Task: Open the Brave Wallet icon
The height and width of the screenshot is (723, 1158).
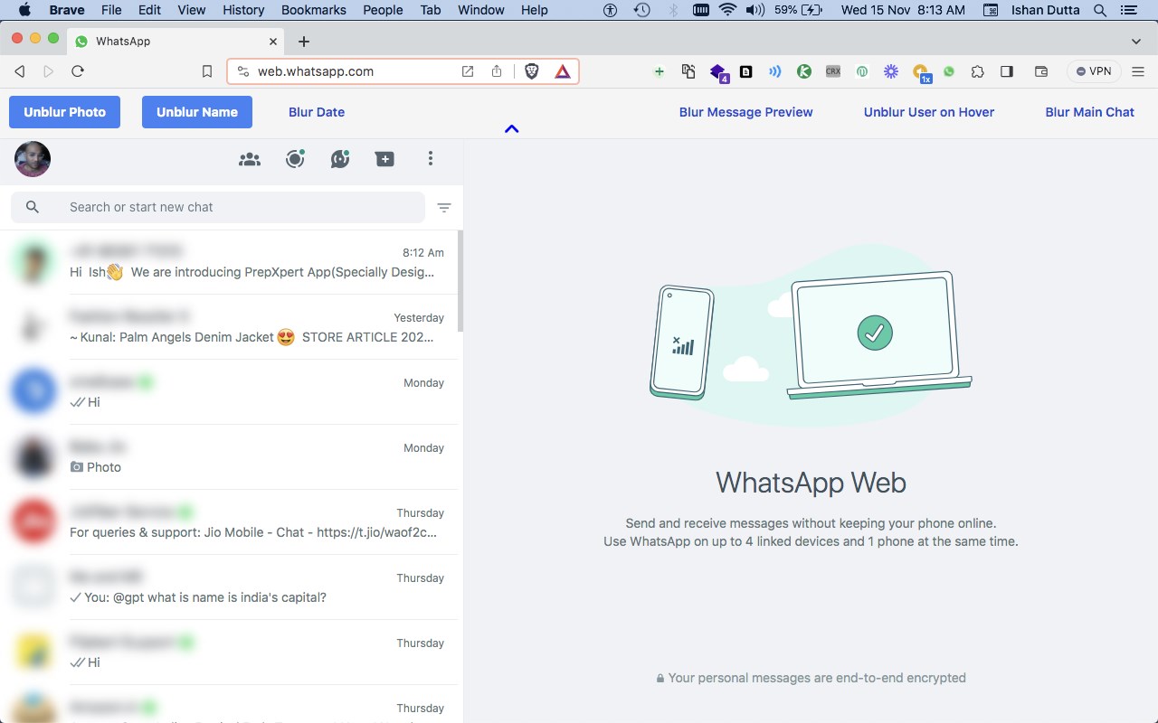Action: click(x=1041, y=71)
